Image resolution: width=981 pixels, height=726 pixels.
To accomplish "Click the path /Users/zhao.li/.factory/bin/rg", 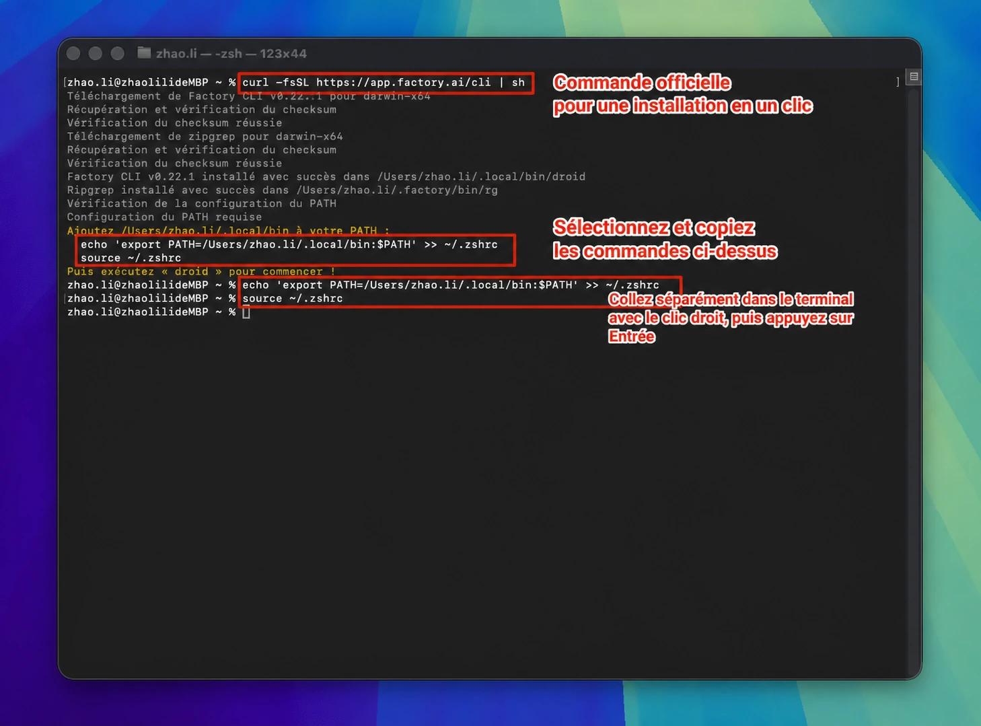I will coord(397,190).
